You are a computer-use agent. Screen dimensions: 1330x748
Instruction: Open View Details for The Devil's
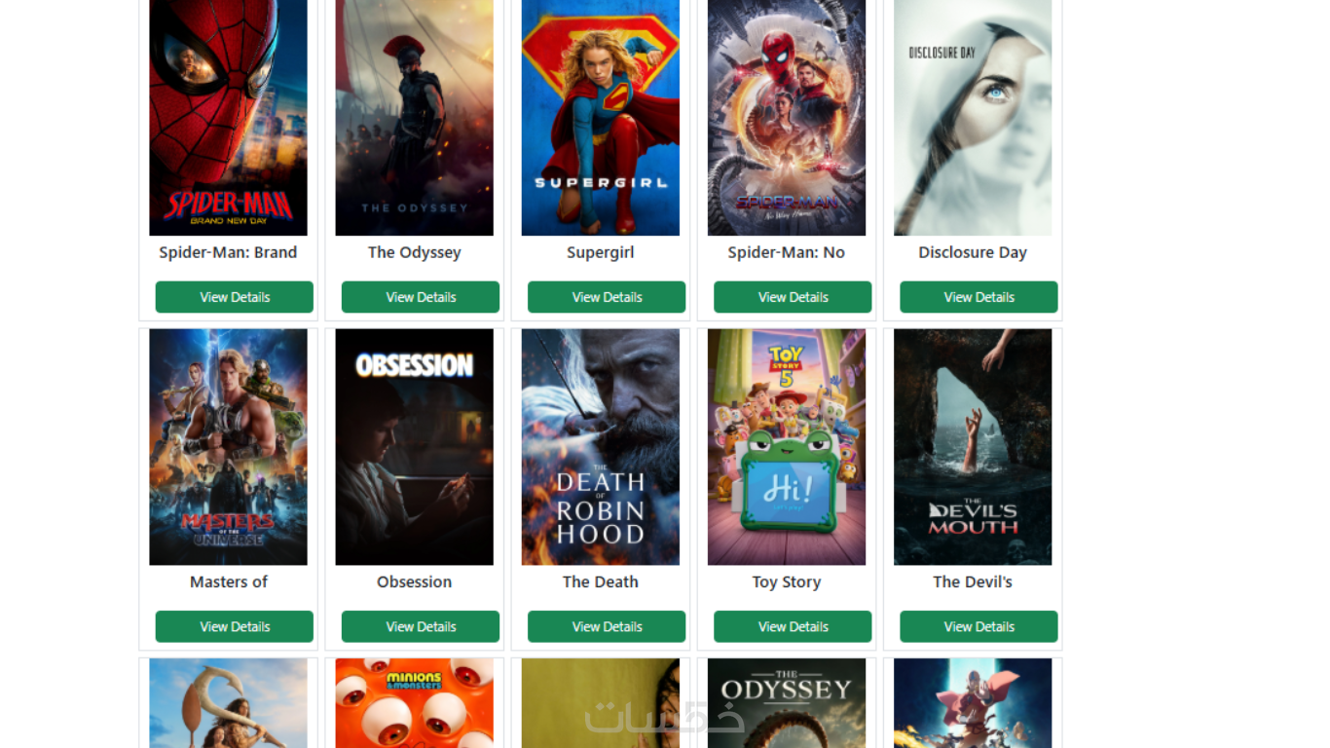[x=979, y=626]
